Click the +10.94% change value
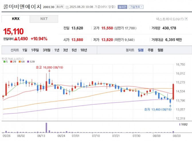Screen dimensions: 192x141 click(39, 39)
